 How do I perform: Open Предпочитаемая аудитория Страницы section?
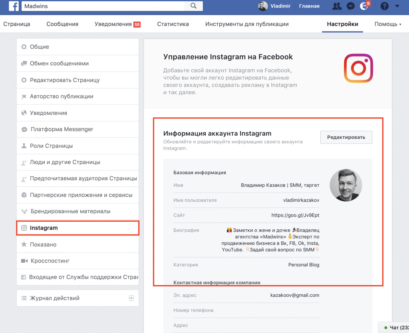click(78, 179)
